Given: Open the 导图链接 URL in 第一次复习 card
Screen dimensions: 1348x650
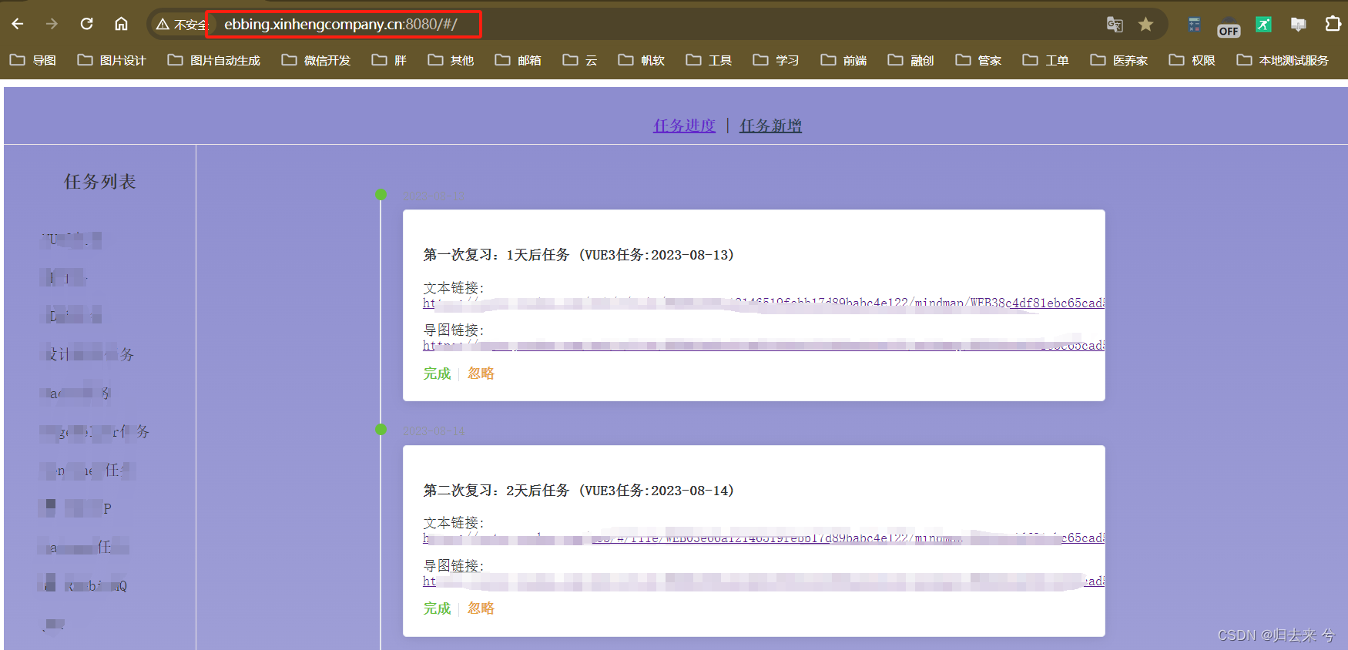Looking at the screenshot, I should (763, 346).
